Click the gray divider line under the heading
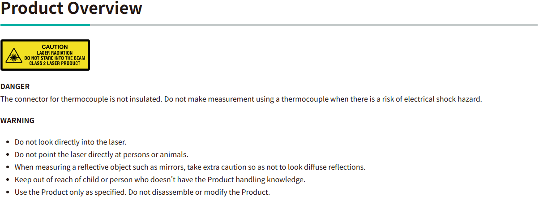Screen dimensions: 539x205 tap(313, 25)
